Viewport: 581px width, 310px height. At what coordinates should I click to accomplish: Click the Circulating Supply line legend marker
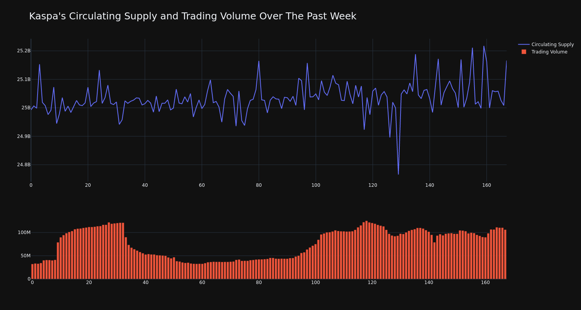(x=524, y=45)
